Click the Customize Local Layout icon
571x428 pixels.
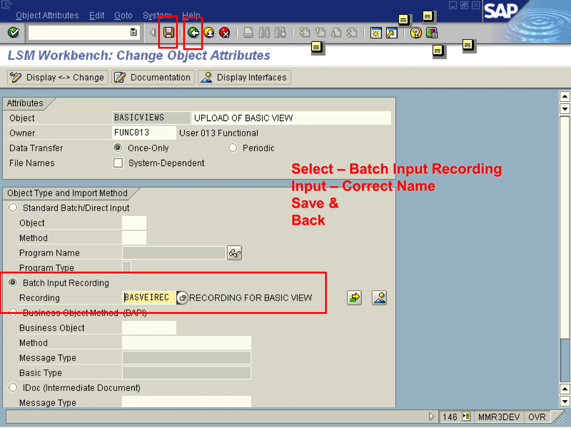(x=432, y=33)
